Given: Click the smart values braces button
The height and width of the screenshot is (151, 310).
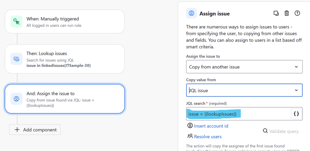Looking at the screenshot, I should [296, 114].
